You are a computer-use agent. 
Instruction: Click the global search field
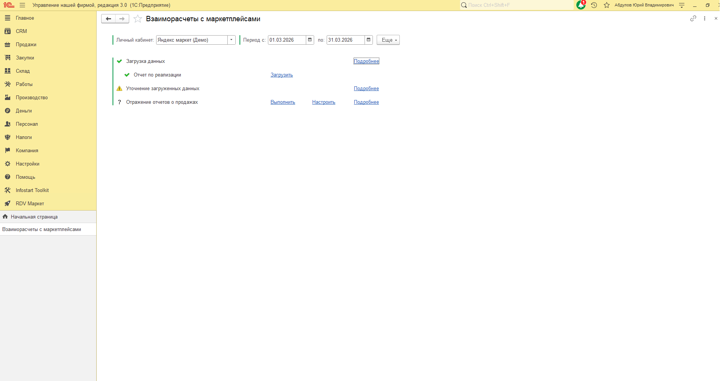click(x=517, y=5)
